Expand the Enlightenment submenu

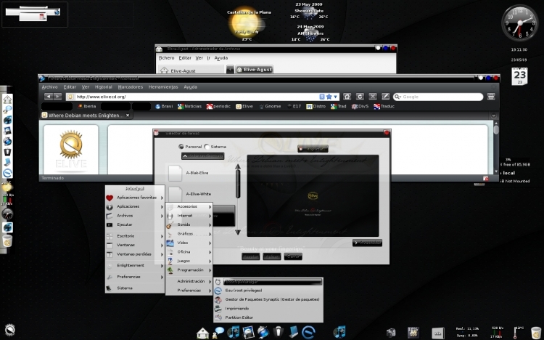[135, 265]
